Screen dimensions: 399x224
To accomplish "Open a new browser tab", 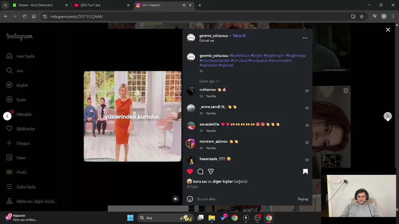I will (200, 5).
